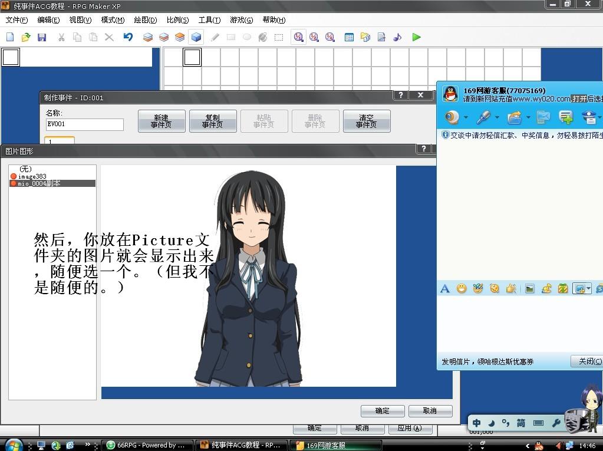Toggle the 中 input mode on IME bar

pos(476,423)
